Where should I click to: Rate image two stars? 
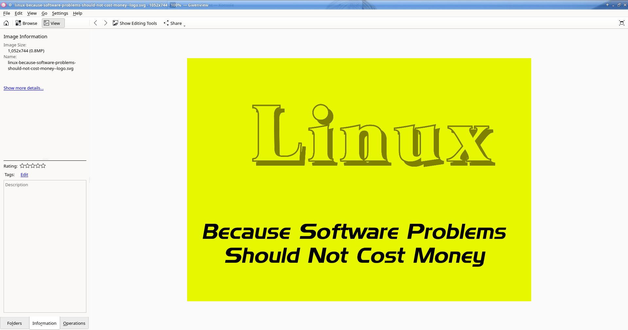[27, 166]
